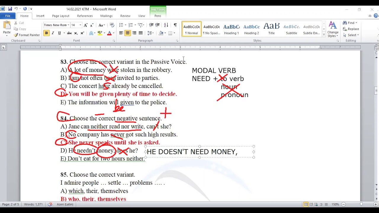Open the File tab
Image resolution: width=379 pixels, height=213 pixels.
point(8,16)
